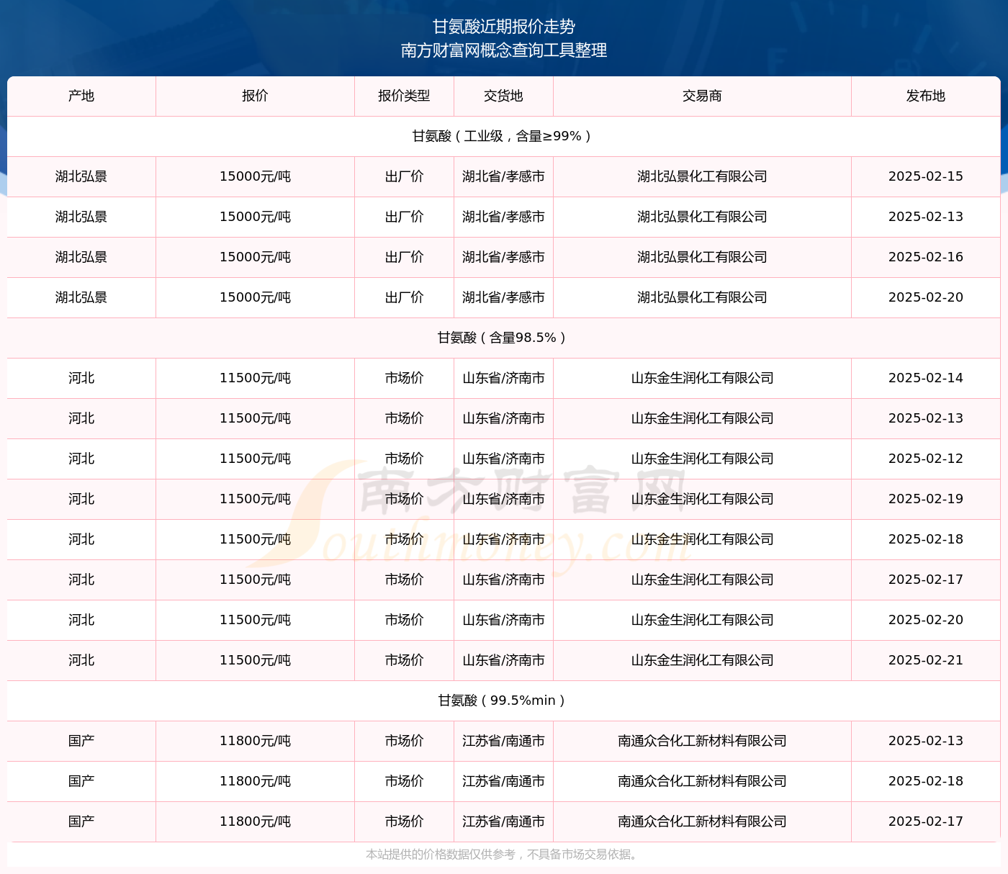The width and height of the screenshot is (1008, 874).
Task: Click the 报价类型 column header
Action: point(404,96)
